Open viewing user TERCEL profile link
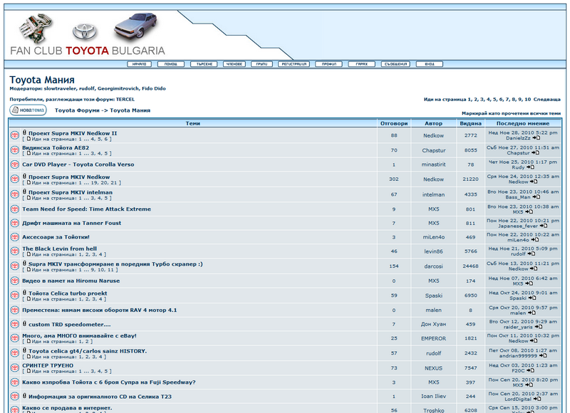 125,99
